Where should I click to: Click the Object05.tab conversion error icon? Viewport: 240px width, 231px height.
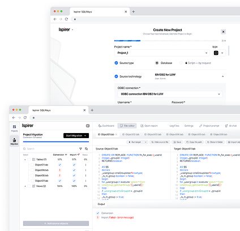(60, 176)
